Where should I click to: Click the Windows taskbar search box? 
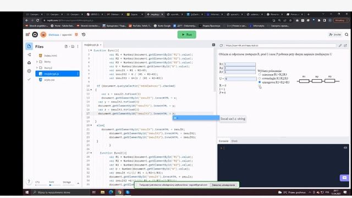[61, 193]
